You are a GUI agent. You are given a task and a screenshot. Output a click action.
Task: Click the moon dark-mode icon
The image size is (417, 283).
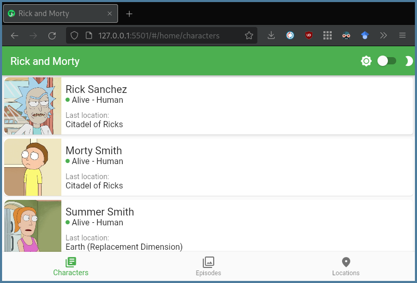point(409,61)
